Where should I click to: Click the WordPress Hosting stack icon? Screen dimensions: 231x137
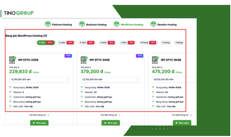(117, 24)
